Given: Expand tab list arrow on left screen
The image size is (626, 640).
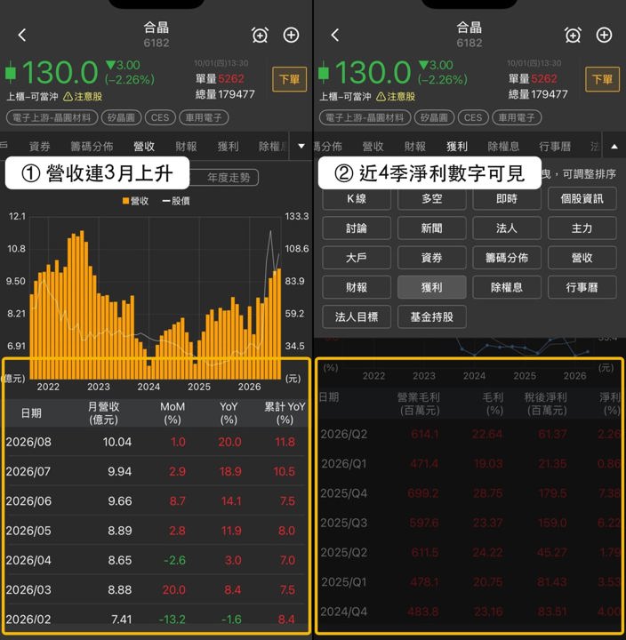Looking at the screenshot, I should point(301,146).
